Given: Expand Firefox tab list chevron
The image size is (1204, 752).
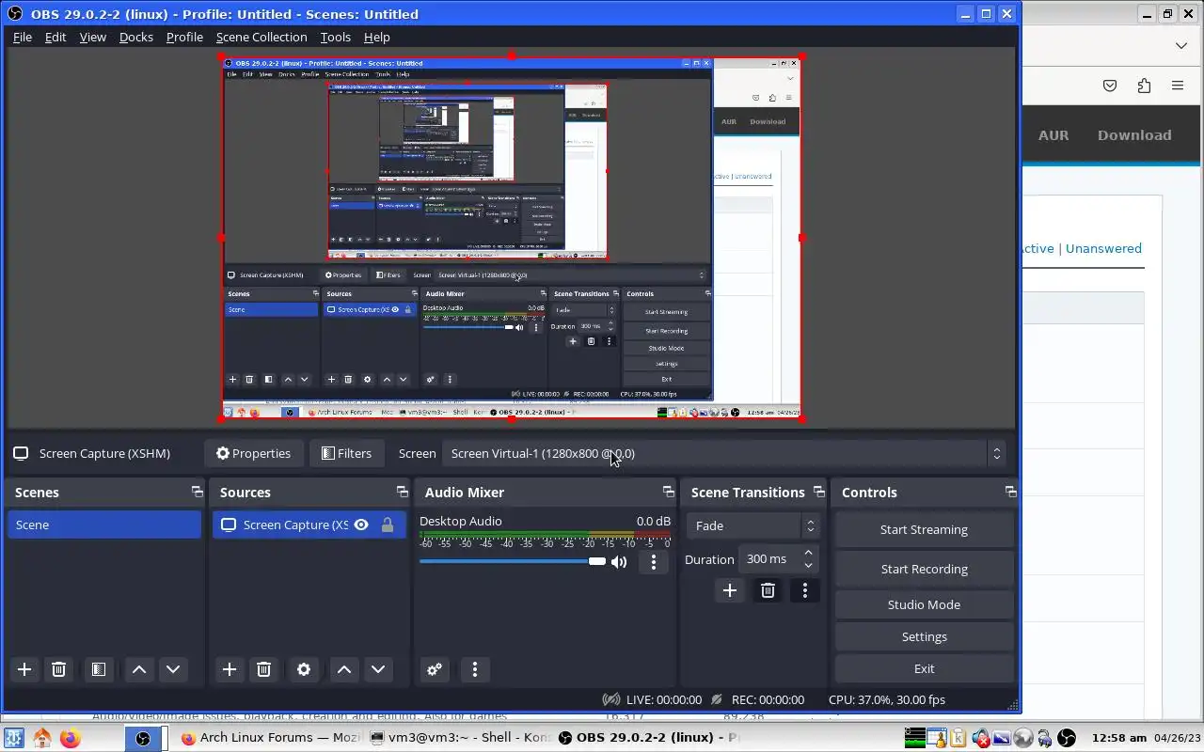Looking at the screenshot, I should tap(1181, 45).
